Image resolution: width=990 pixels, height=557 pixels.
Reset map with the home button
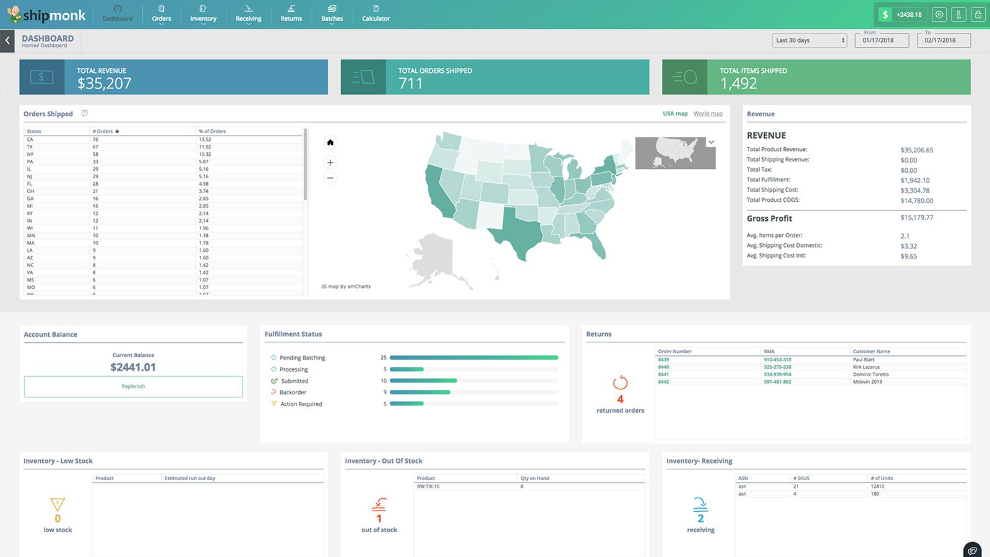[x=330, y=142]
